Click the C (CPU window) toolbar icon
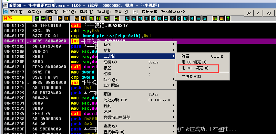Viewport: 276px width, 134px height. coord(166,18)
